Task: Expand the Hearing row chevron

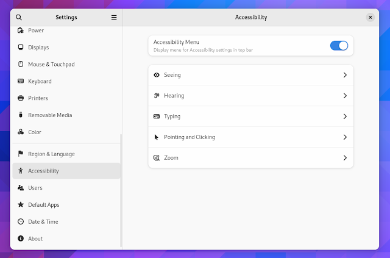Action: click(x=345, y=96)
